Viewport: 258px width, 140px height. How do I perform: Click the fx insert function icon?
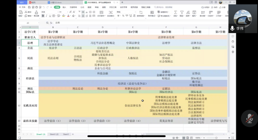point(51,23)
